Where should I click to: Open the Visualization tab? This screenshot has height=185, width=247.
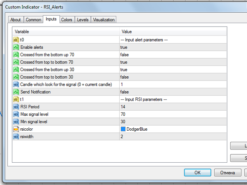[x=104, y=20]
